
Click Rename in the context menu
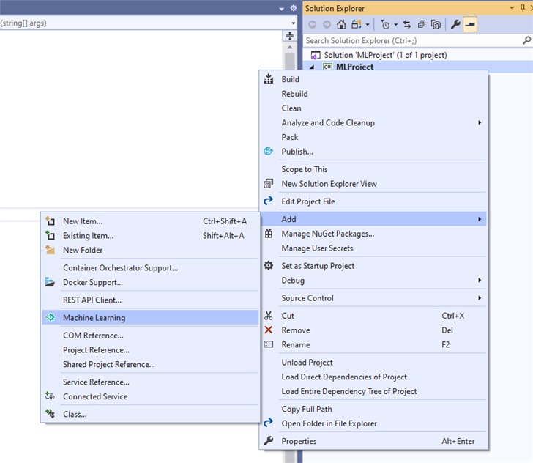coord(374,344)
